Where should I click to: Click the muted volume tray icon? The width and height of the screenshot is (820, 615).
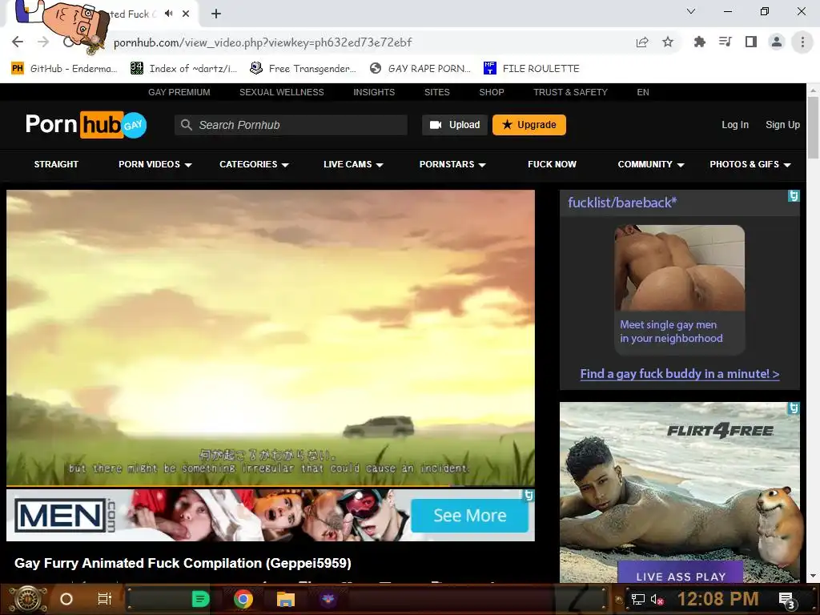click(657, 599)
